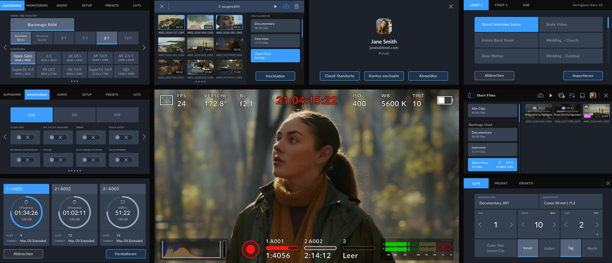Open the histogram display
Screen dimensions: 612x263
click(193, 249)
